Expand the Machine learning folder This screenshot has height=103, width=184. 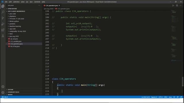[24, 26]
